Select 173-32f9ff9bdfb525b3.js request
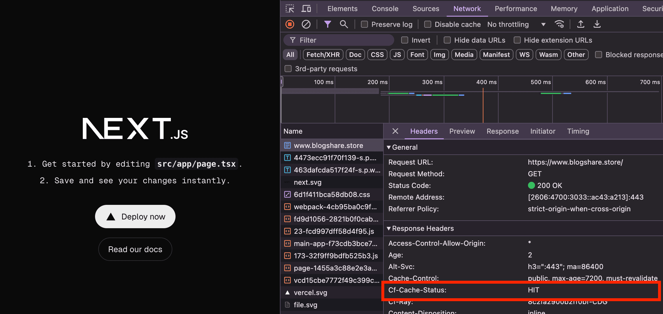 point(332,256)
